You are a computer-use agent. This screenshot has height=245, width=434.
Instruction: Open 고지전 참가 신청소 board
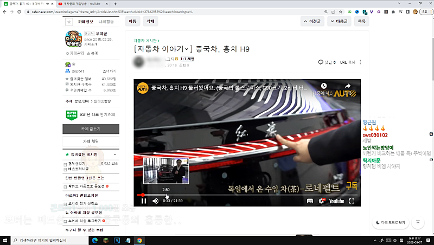pyautogui.click(x=83, y=203)
